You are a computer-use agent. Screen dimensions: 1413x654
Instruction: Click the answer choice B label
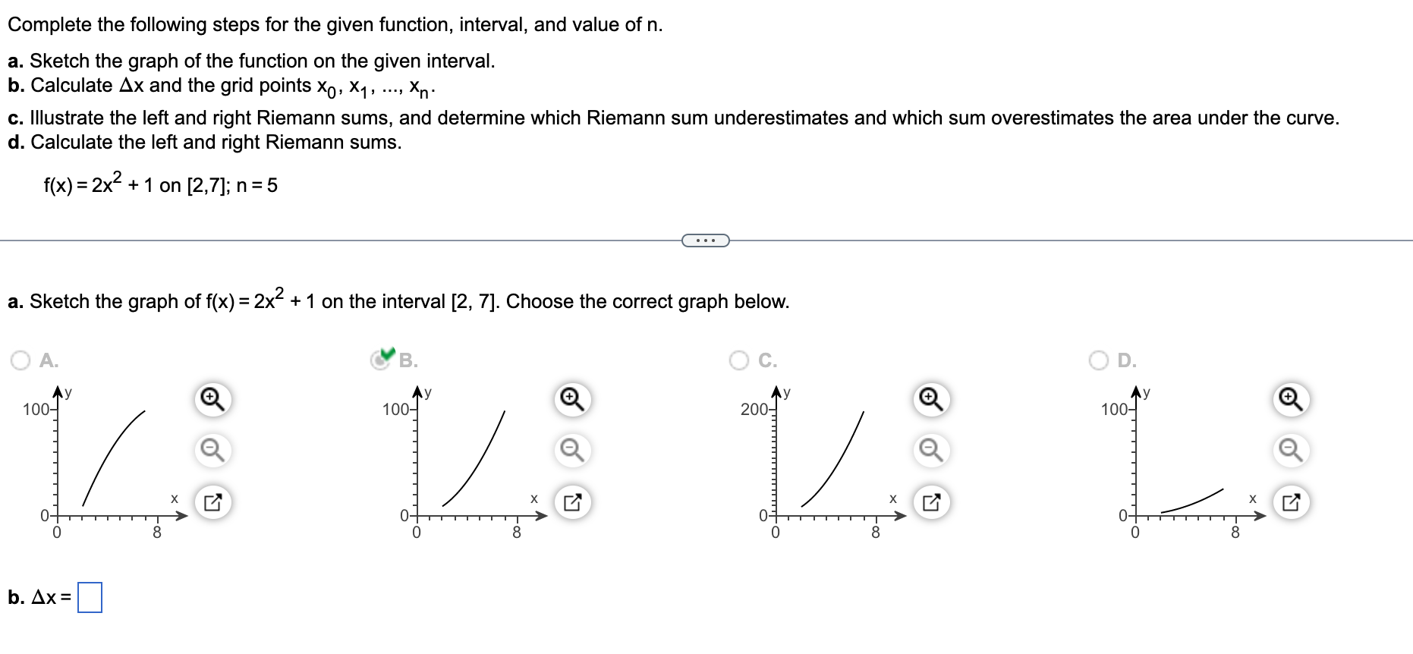pos(407,360)
